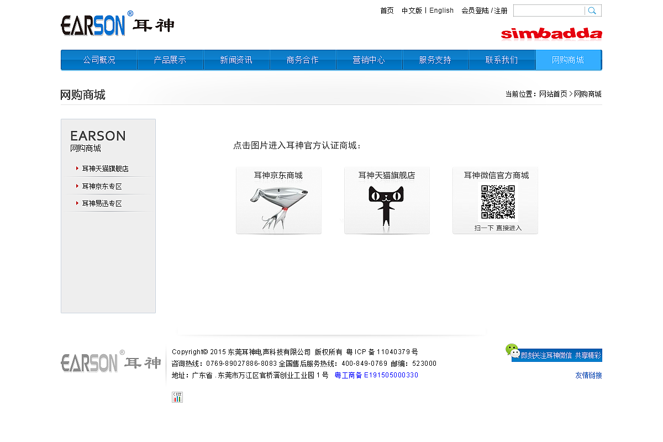Open sidebar item 耳神易迅专区

(102, 203)
